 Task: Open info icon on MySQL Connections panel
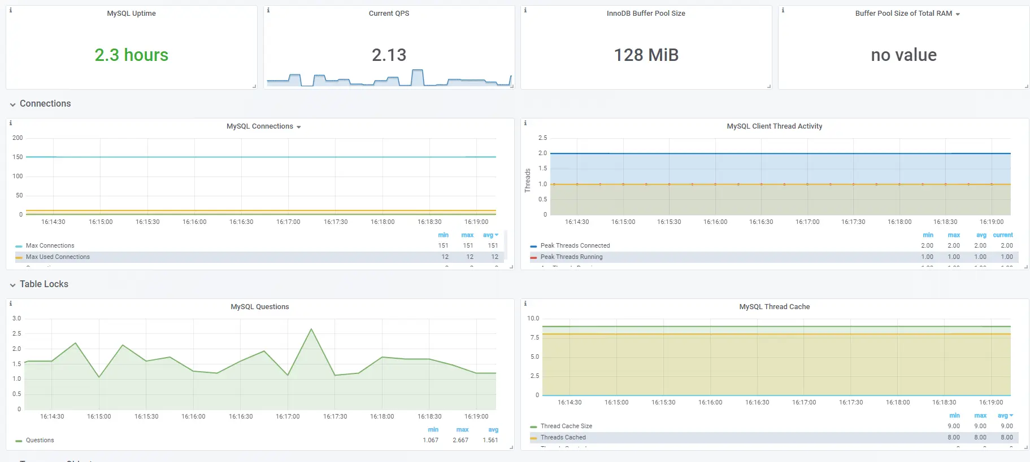pos(10,123)
